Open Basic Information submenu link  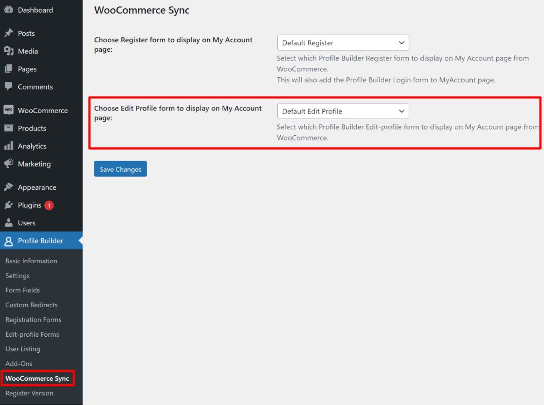point(31,261)
